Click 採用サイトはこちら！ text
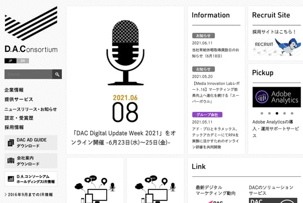The image size is (303, 203). point(274,32)
